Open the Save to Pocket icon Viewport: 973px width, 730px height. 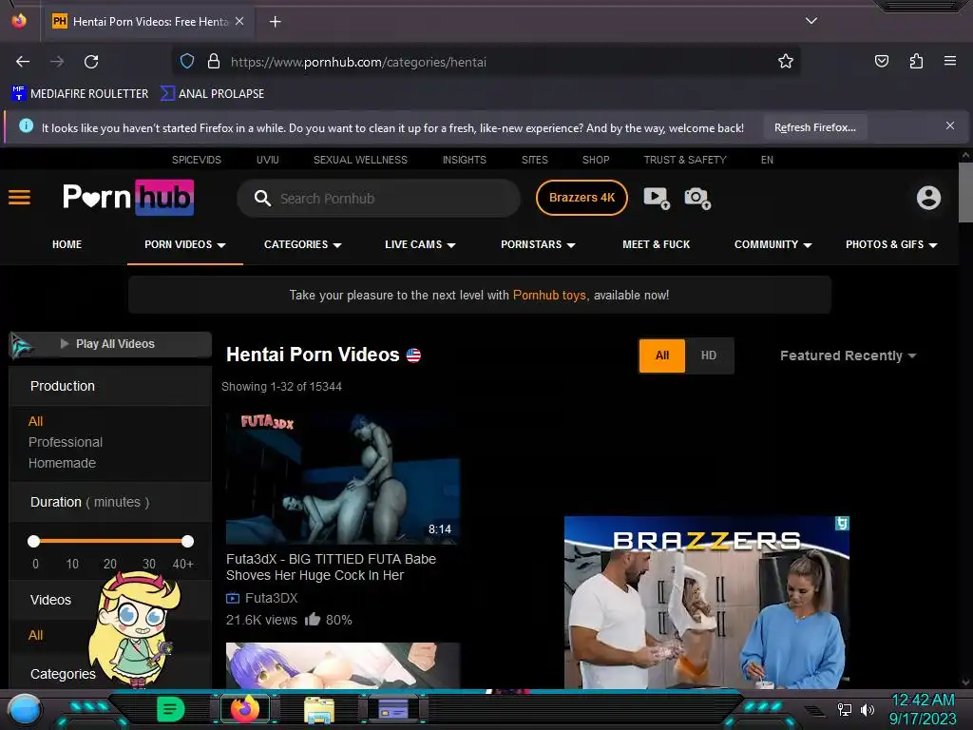pyautogui.click(x=881, y=61)
